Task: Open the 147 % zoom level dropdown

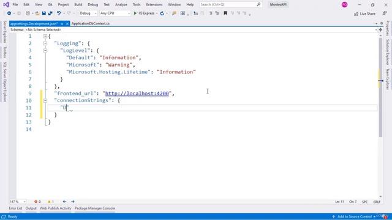Action: (x=18, y=202)
